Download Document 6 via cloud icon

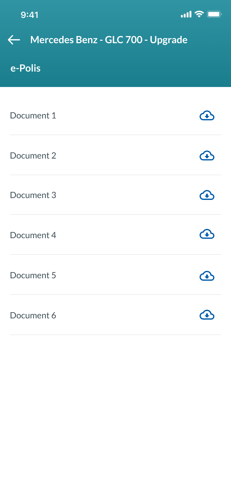[207, 315]
